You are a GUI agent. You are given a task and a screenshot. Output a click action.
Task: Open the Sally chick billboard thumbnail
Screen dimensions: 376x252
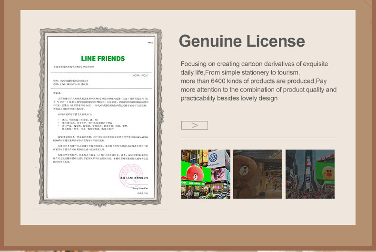tap(310, 174)
